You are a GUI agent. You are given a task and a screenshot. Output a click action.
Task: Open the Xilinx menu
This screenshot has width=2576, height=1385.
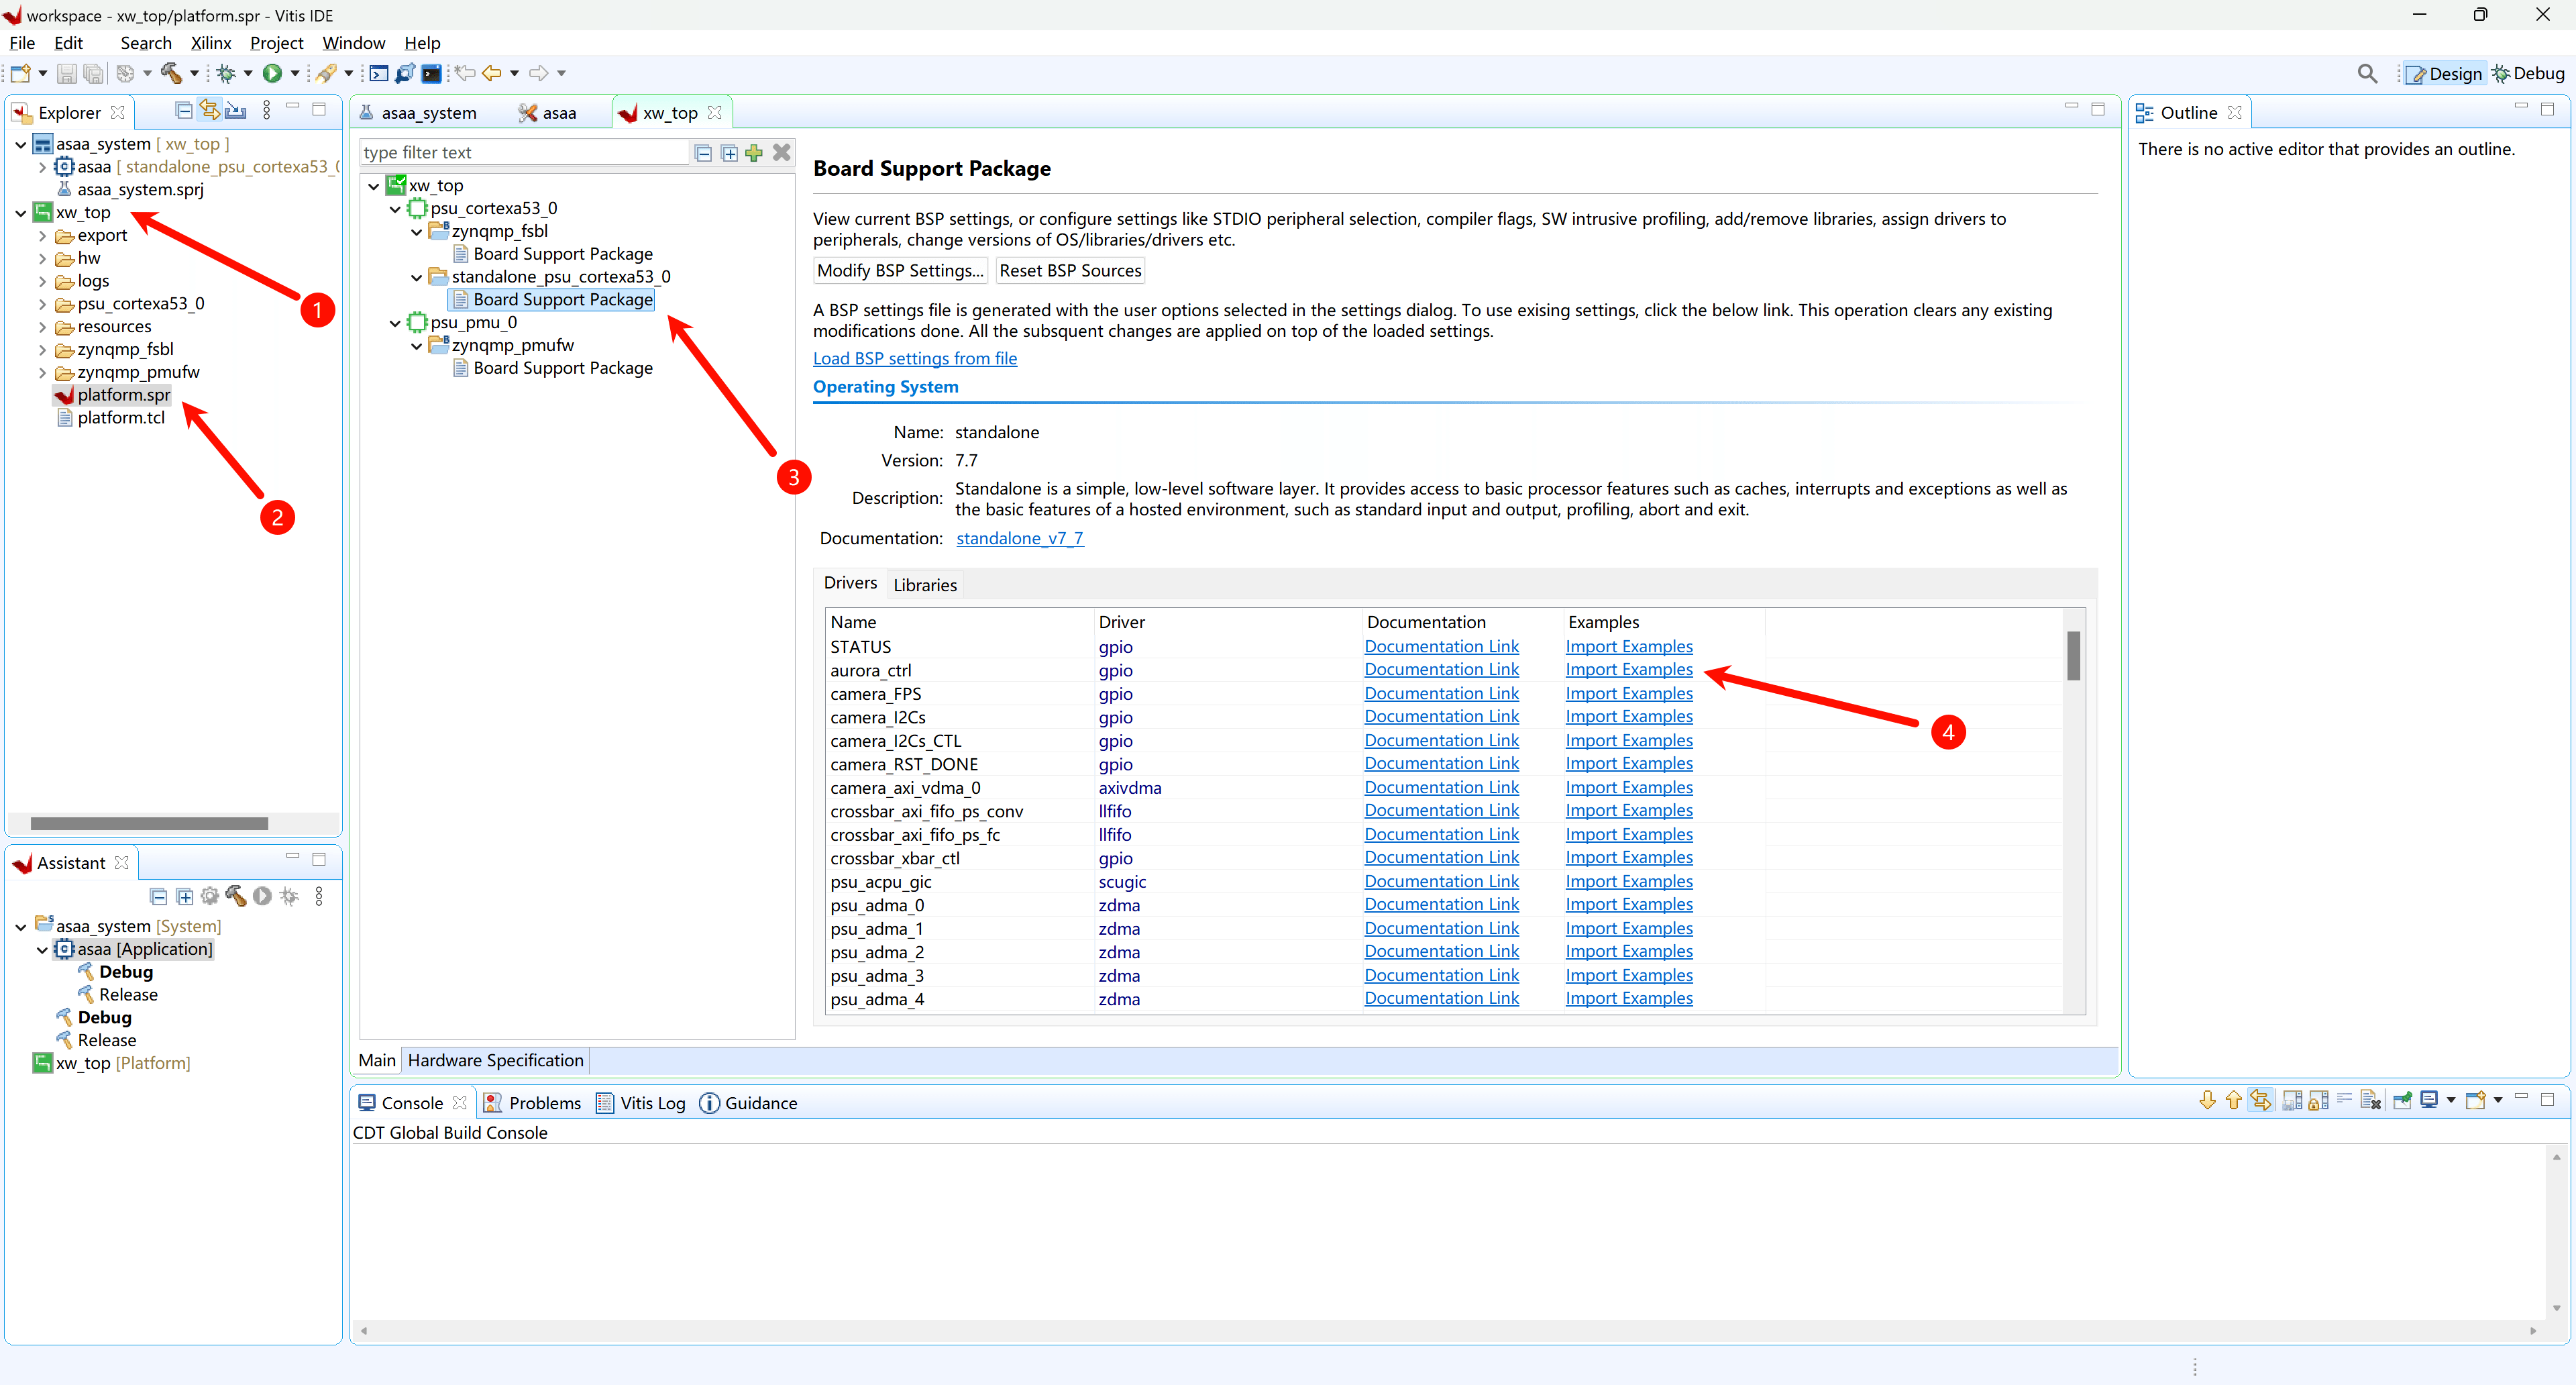[x=210, y=43]
